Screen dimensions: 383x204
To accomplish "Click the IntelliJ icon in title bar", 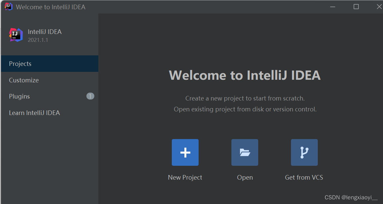I will 9,7.
